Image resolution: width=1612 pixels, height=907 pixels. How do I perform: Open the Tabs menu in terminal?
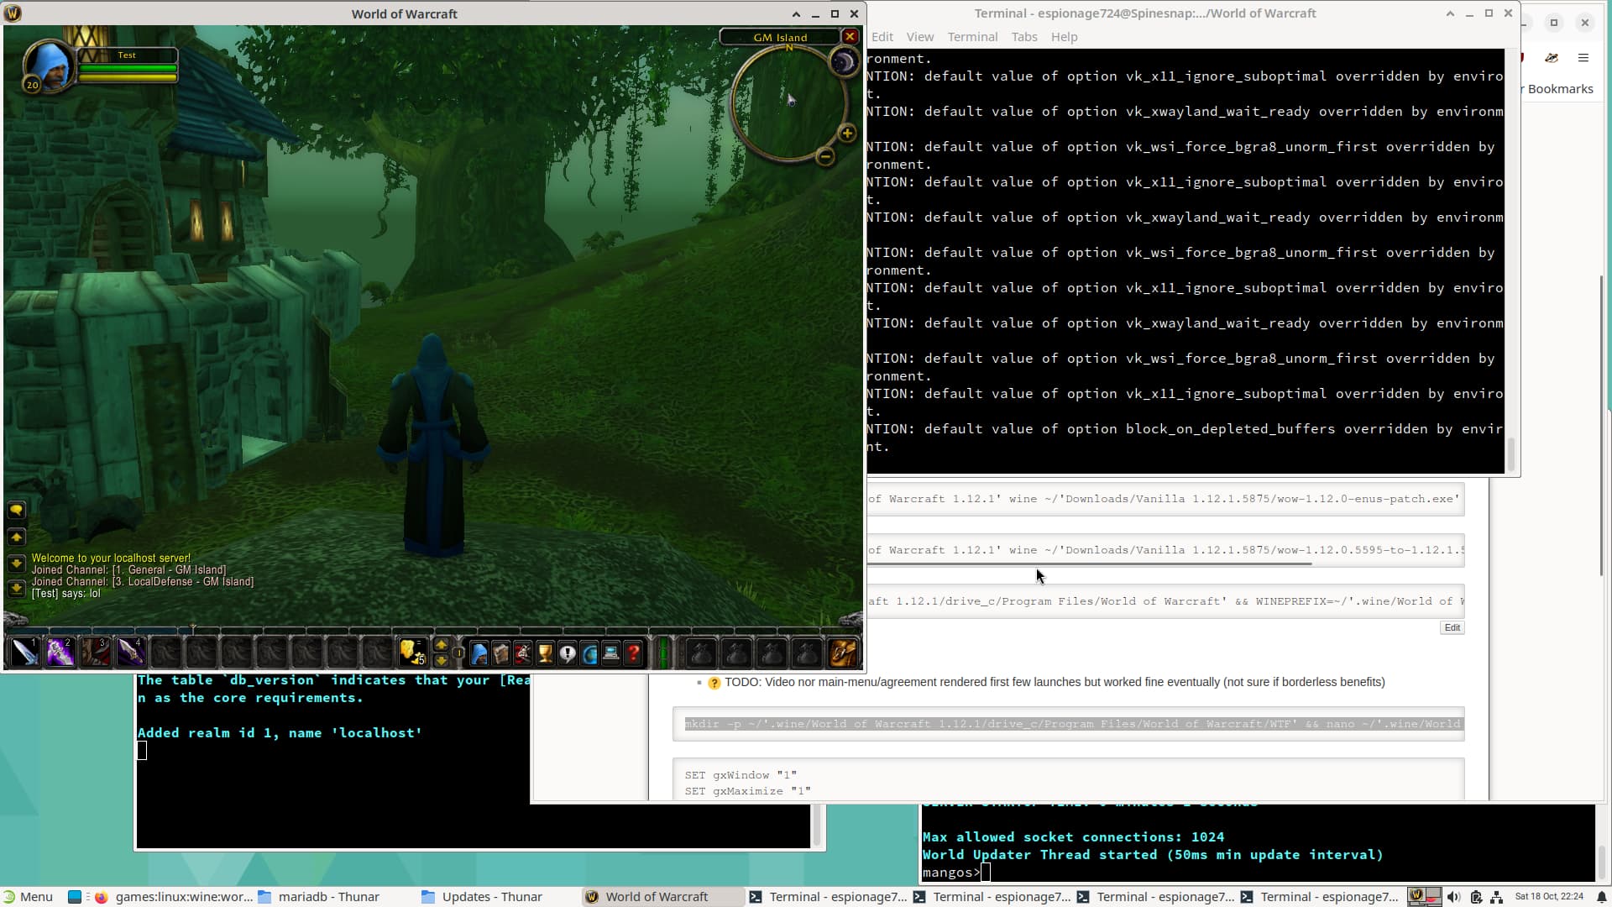click(x=1023, y=37)
